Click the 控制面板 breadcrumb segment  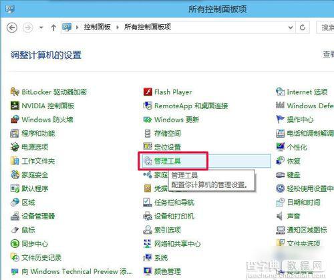pos(97,27)
